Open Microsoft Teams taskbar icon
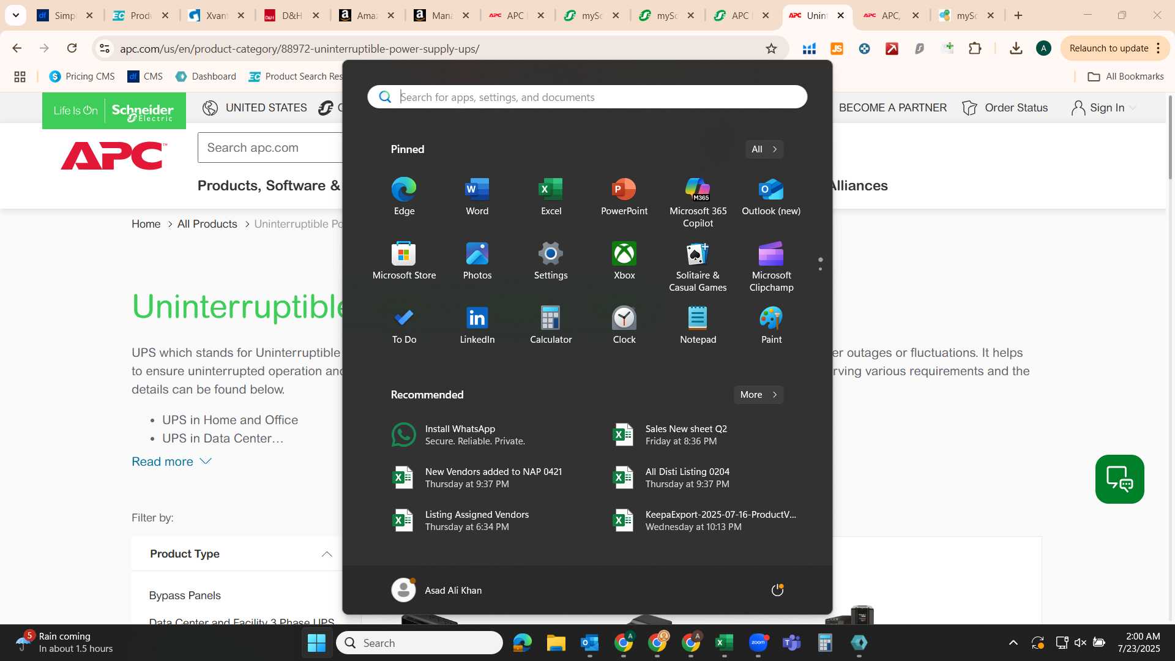Image resolution: width=1175 pixels, height=661 pixels. coord(791,643)
